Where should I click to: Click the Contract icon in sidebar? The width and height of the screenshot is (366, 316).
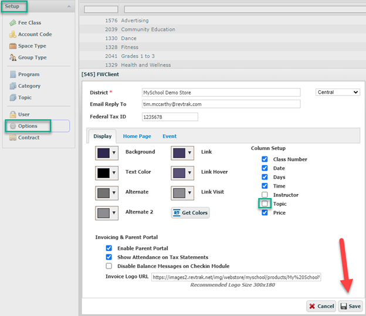click(12, 137)
